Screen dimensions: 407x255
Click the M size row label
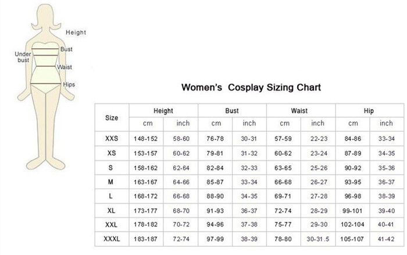(x=112, y=182)
